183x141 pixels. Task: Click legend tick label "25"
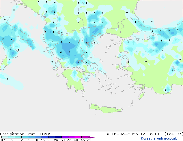(56, 140)
